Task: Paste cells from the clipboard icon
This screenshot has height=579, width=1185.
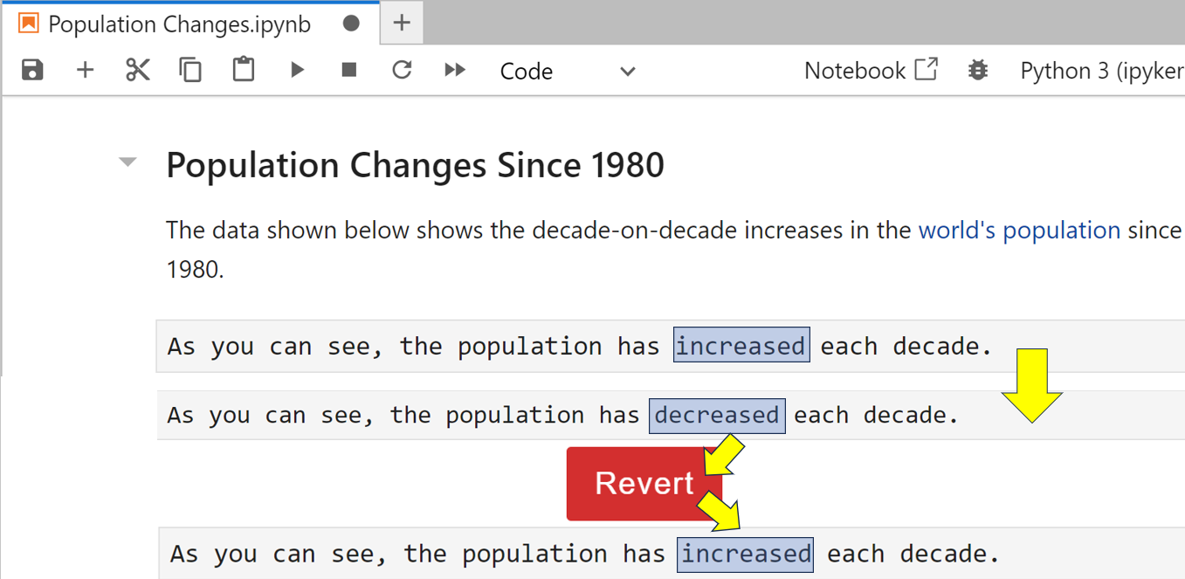Action: click(243, 71)
